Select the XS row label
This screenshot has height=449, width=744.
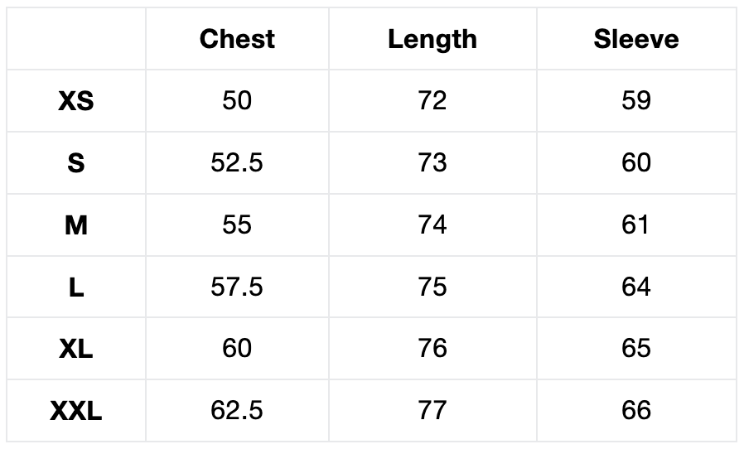tap(76, 101)
